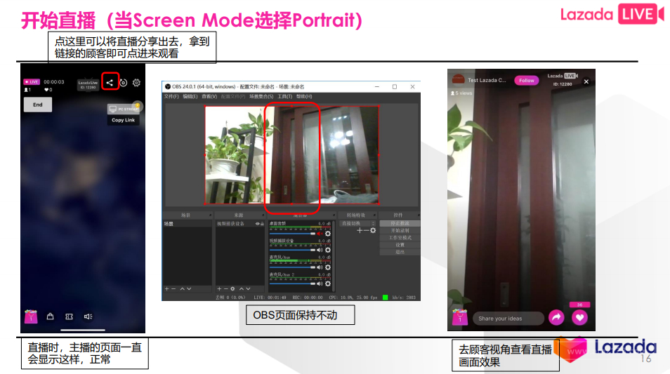This screenshot has width=670, height=374.
Task: Open the streamer app settings gear
Action: [x=136, y=82]
